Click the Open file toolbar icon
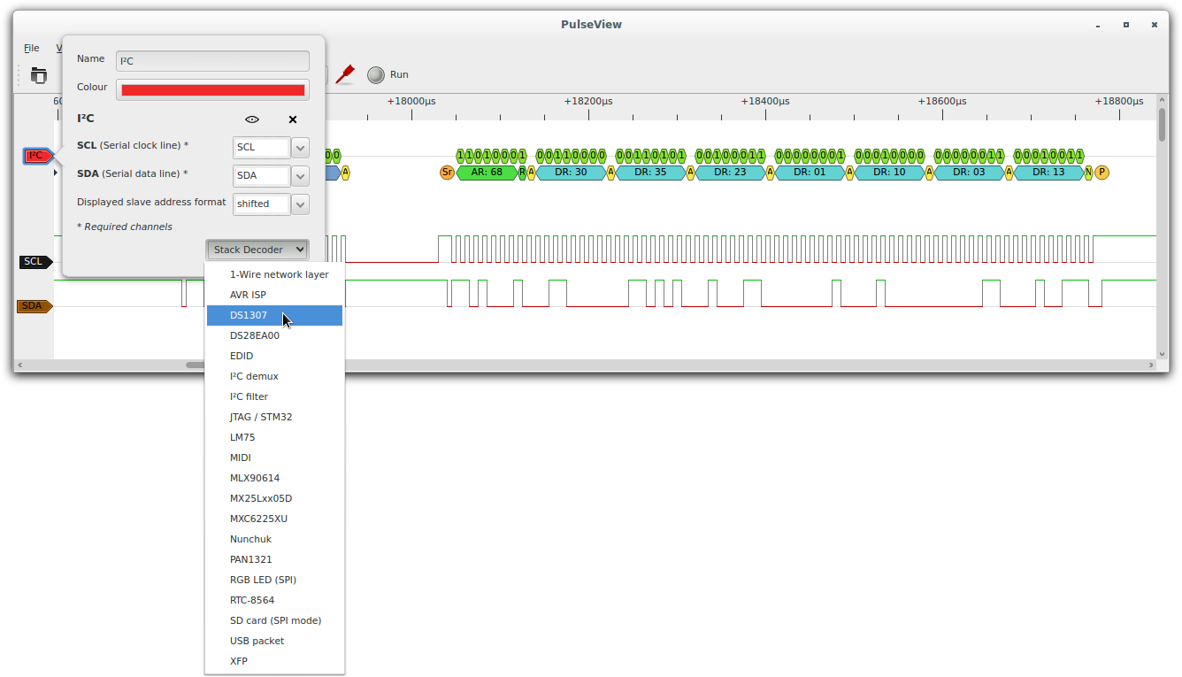The image size is (1182, 677). [38, 75]
